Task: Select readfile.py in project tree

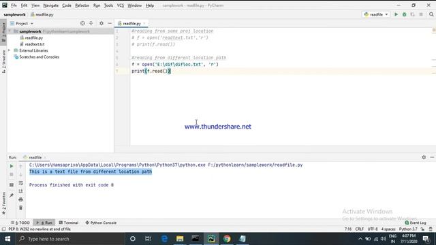Action: (x=31, y=38)
